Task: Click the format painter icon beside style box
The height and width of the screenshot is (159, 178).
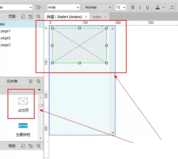Action: pos(38,7)
